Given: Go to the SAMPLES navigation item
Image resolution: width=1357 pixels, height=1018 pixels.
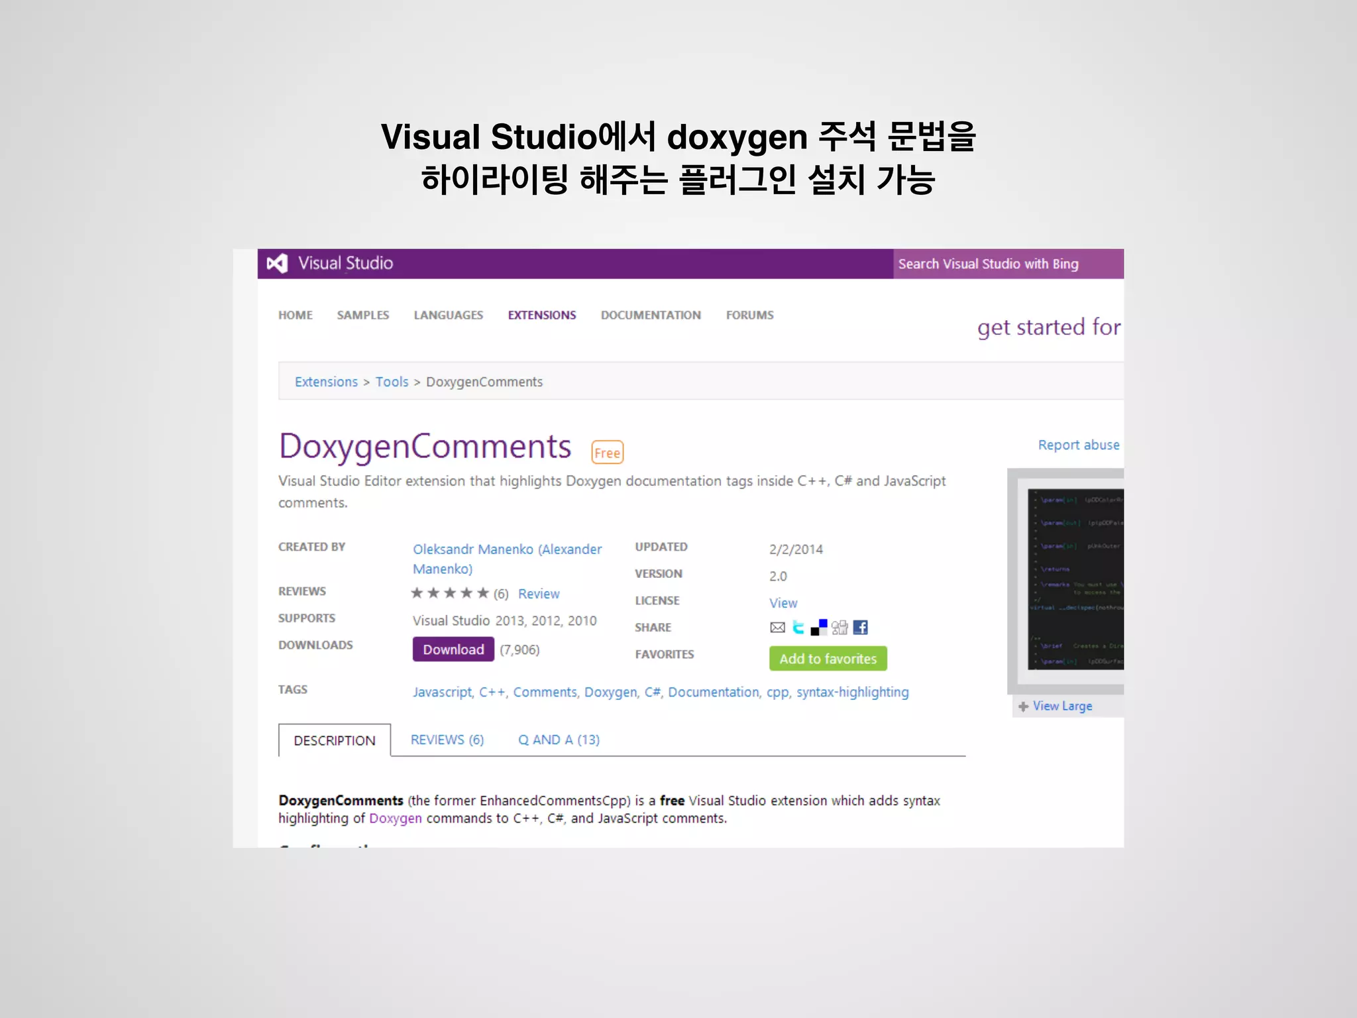Looking at the screenshot, I should [362, 315].
